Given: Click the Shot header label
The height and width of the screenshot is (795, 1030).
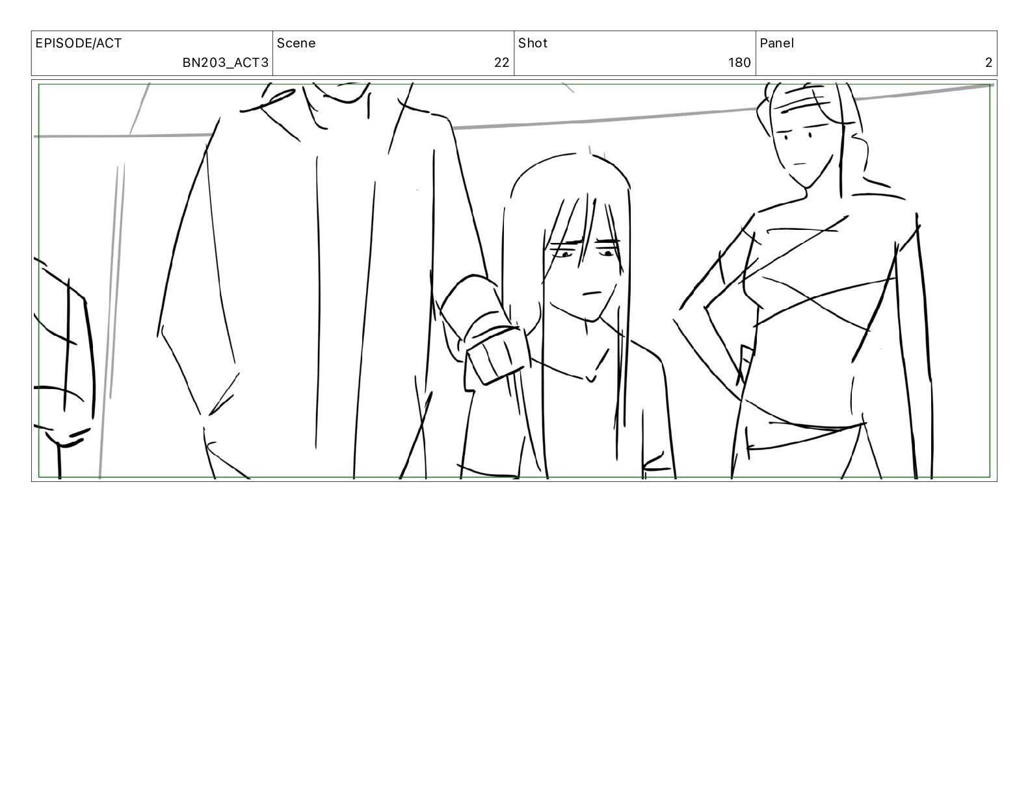Looking at the screenshot, I should click(x=533, y=44).
